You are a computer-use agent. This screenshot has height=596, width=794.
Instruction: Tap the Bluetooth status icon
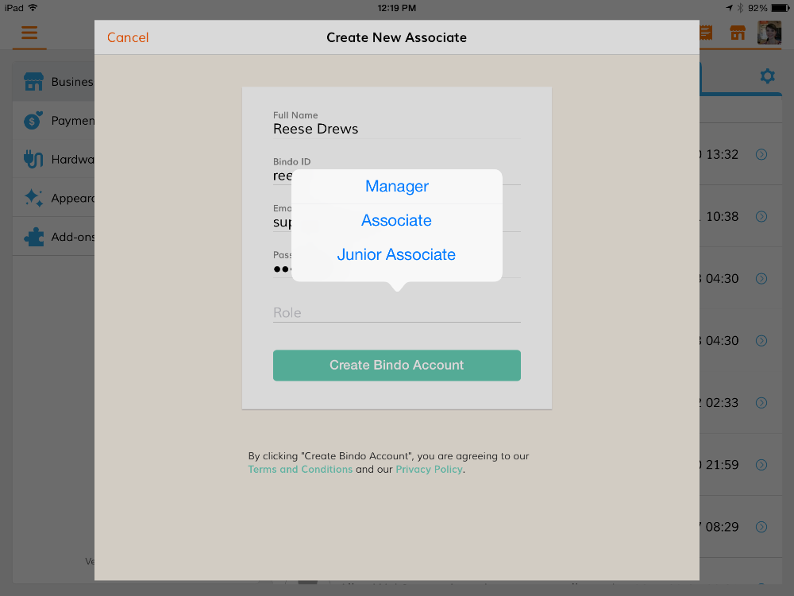pyautogui.click(x=740, y=8)
